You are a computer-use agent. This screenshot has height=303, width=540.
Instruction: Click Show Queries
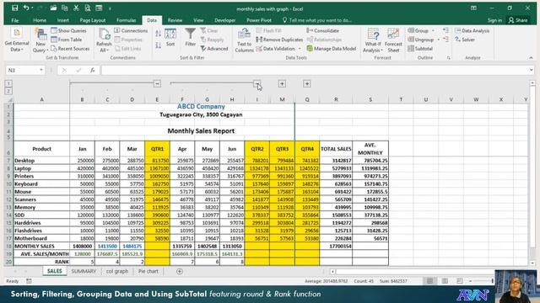(x=68, y=30)
